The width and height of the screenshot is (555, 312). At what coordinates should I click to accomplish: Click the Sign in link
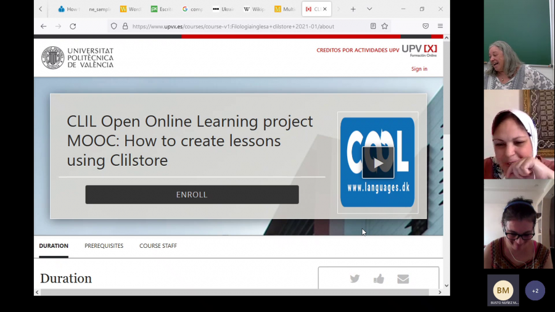click(419, 69)
